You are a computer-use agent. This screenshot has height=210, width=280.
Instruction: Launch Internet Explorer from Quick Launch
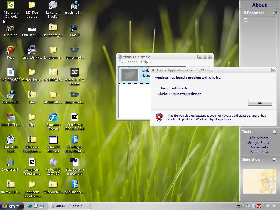coord(30,206)
